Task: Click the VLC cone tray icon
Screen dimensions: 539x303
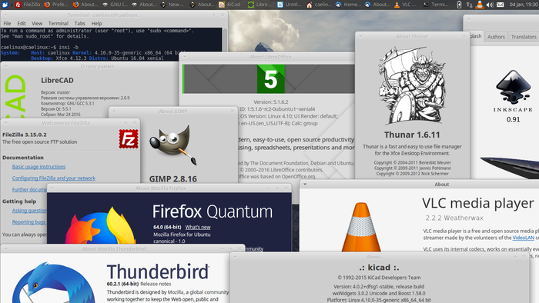Action: (480, 5)
